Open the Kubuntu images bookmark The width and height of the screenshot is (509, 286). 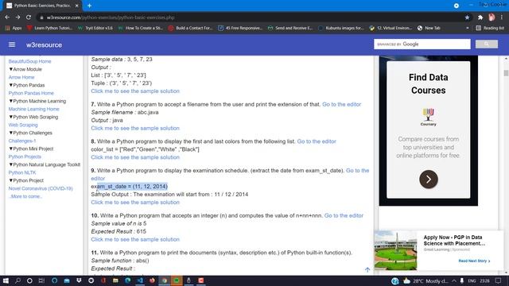coord(341,28)
